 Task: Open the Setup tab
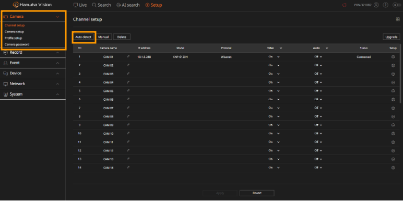point(153,5)
